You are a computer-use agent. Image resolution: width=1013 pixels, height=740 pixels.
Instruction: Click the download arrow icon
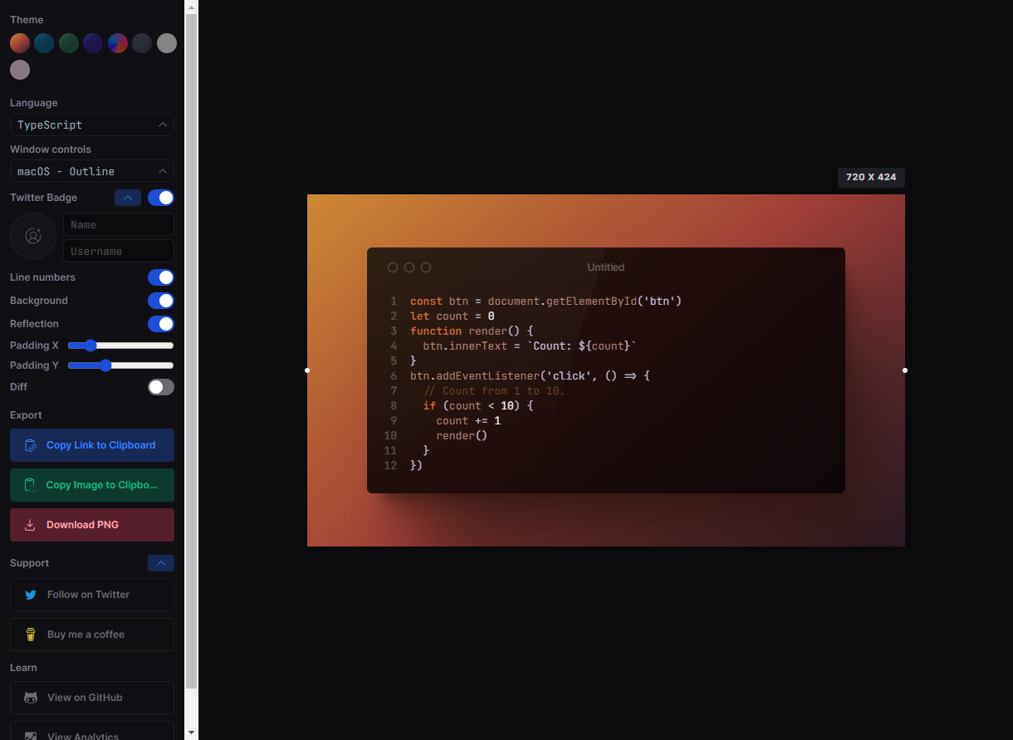tap(30, 525)
